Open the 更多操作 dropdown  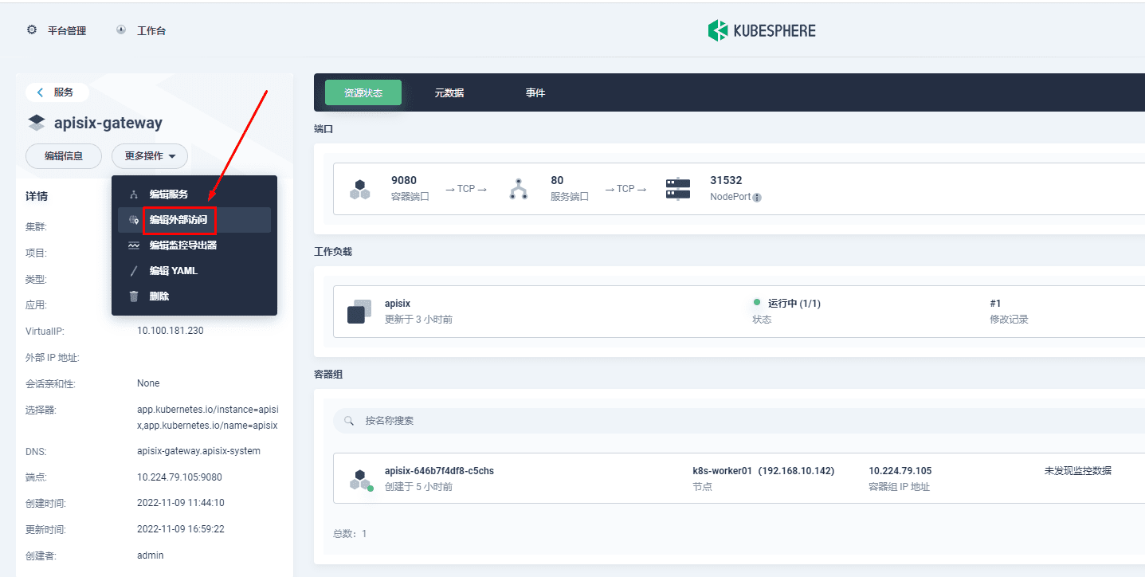pos(150,156)
